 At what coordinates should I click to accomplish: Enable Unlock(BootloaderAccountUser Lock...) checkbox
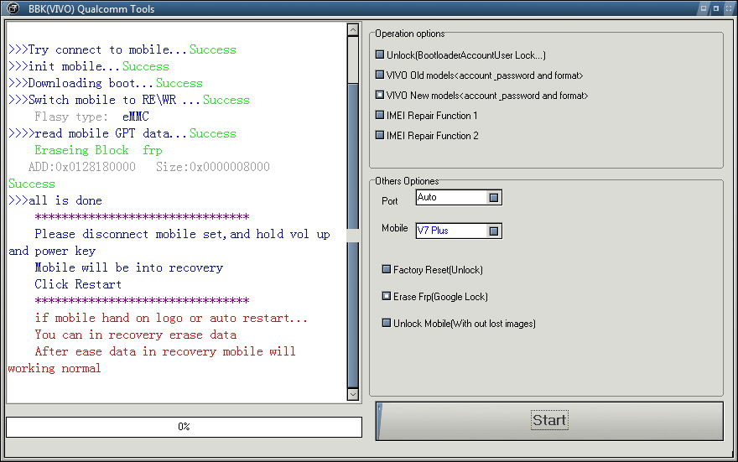(x=380, y=55)
